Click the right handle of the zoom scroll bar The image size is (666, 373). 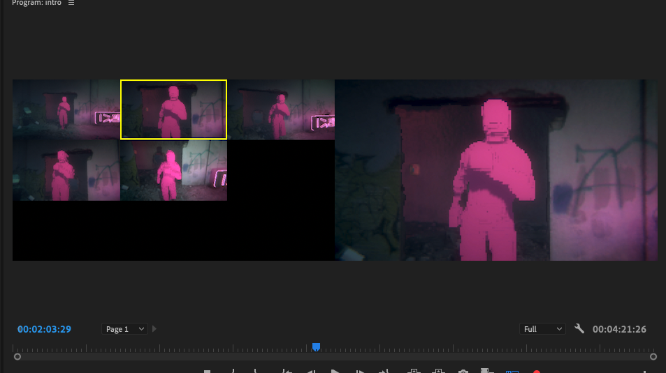(x=653, y=356)
